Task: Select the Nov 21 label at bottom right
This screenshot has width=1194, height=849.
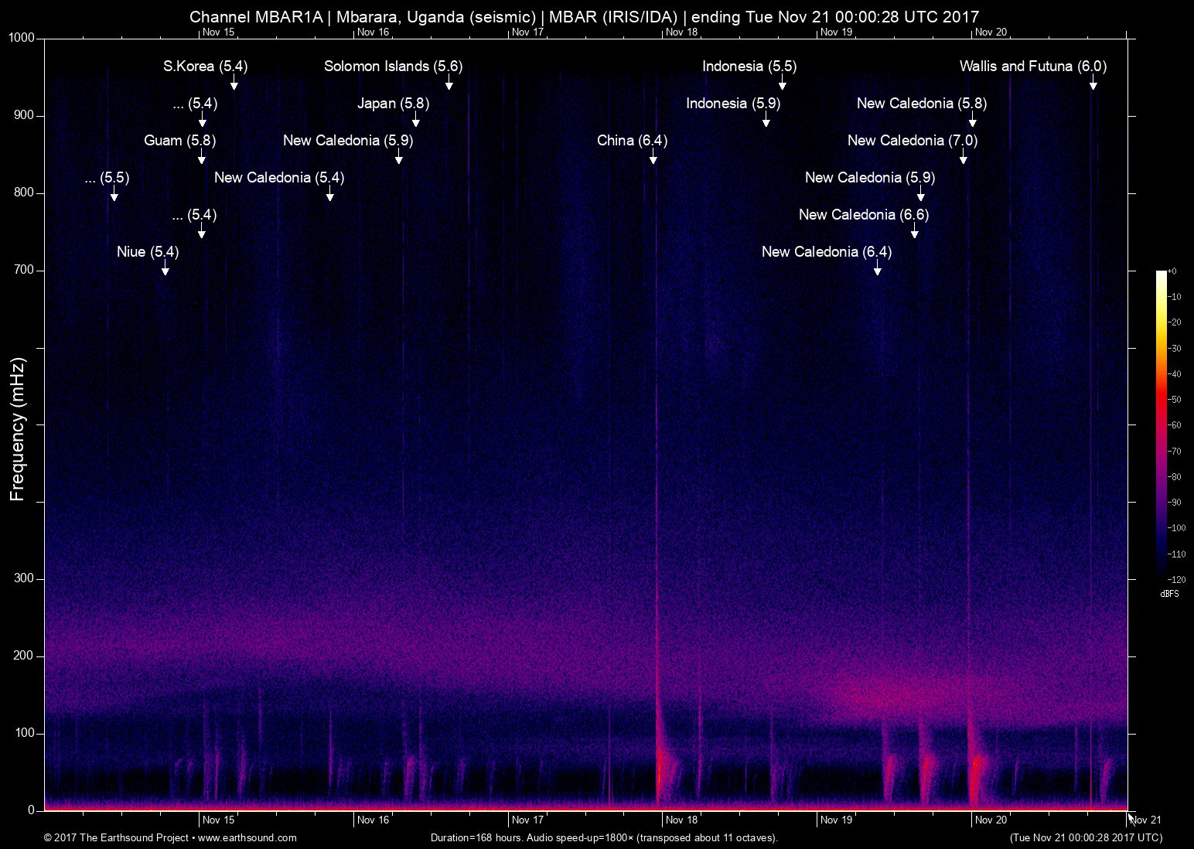Action: [x=1145, y=820]
